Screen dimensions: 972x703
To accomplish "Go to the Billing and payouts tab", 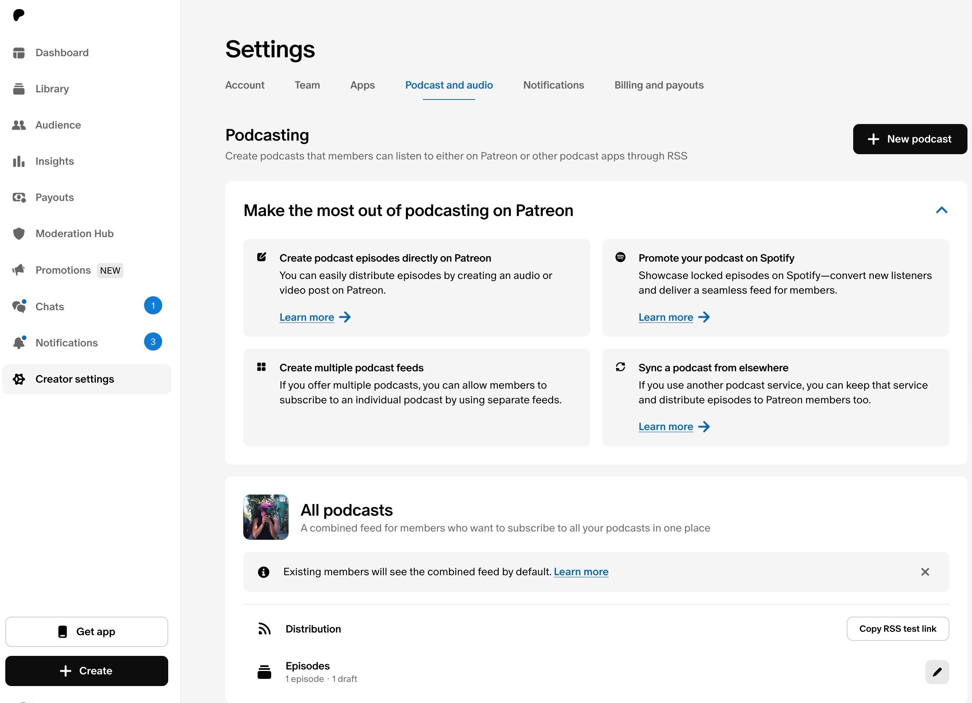I will 659,85.
